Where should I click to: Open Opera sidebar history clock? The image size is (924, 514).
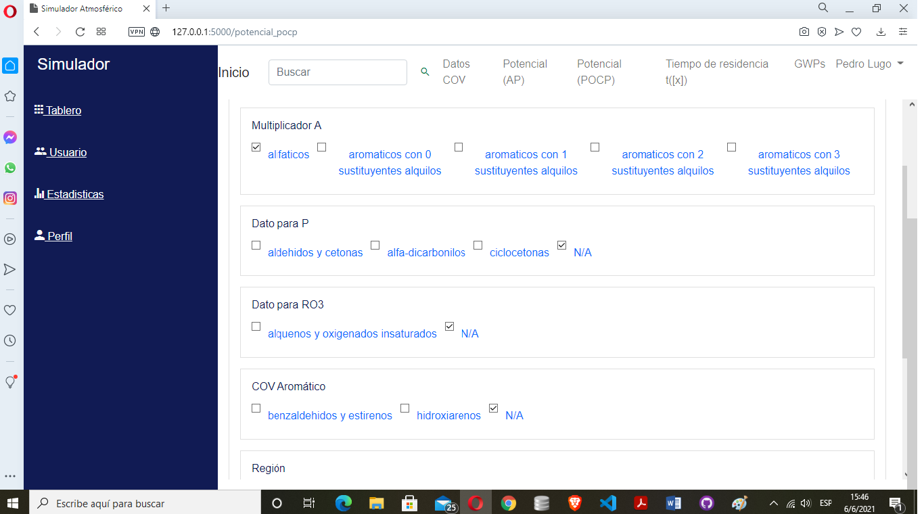pos(10,341)
